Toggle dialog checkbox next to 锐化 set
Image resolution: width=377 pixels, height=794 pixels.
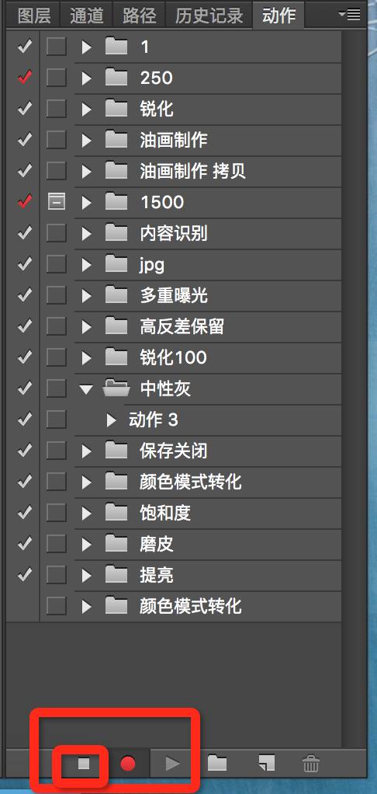[x=56, y=109]
